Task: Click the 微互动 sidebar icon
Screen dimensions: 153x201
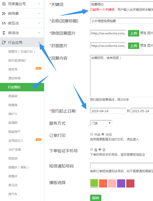Action: pos(4,23)
